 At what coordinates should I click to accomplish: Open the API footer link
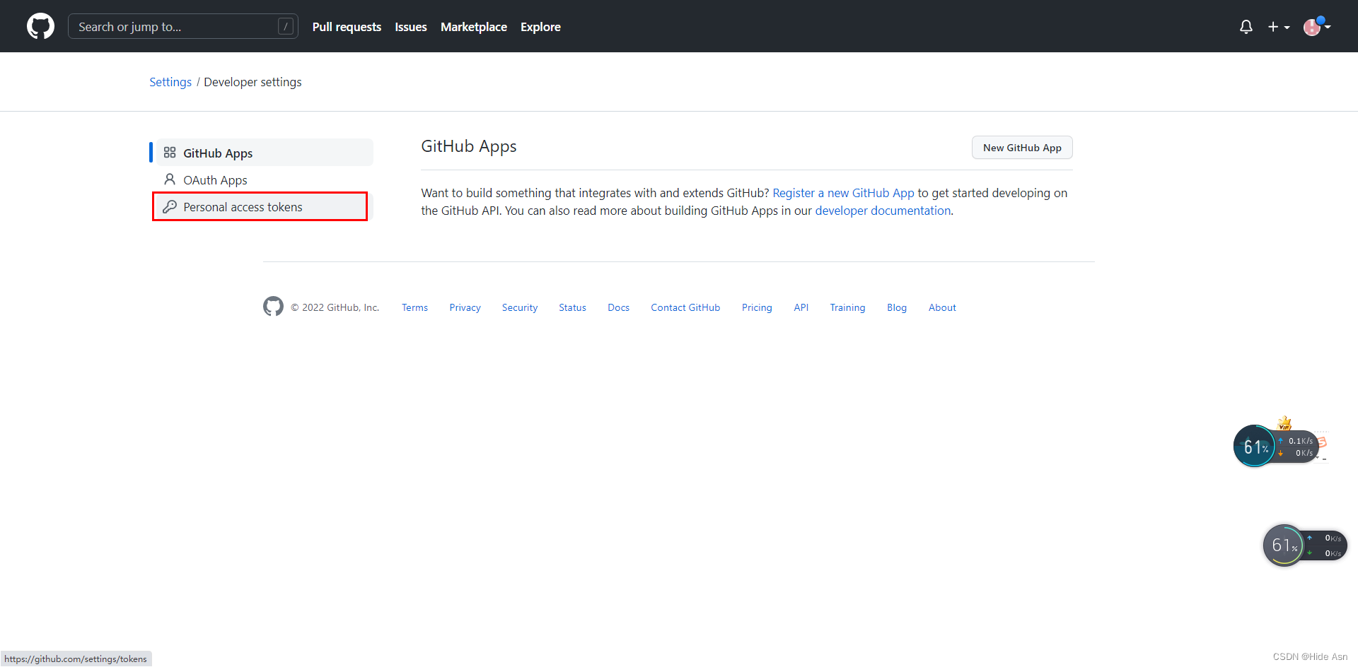pos(801,307)
